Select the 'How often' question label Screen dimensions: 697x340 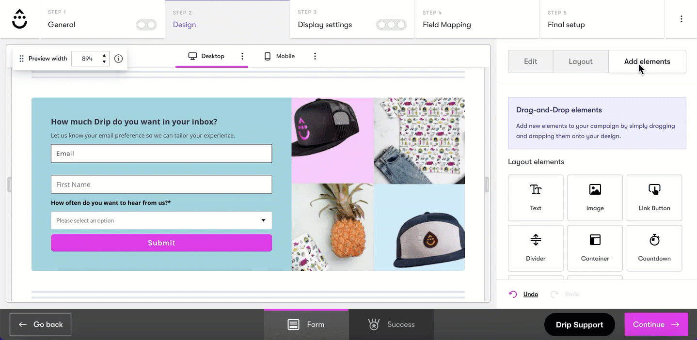tap(111, 203)
